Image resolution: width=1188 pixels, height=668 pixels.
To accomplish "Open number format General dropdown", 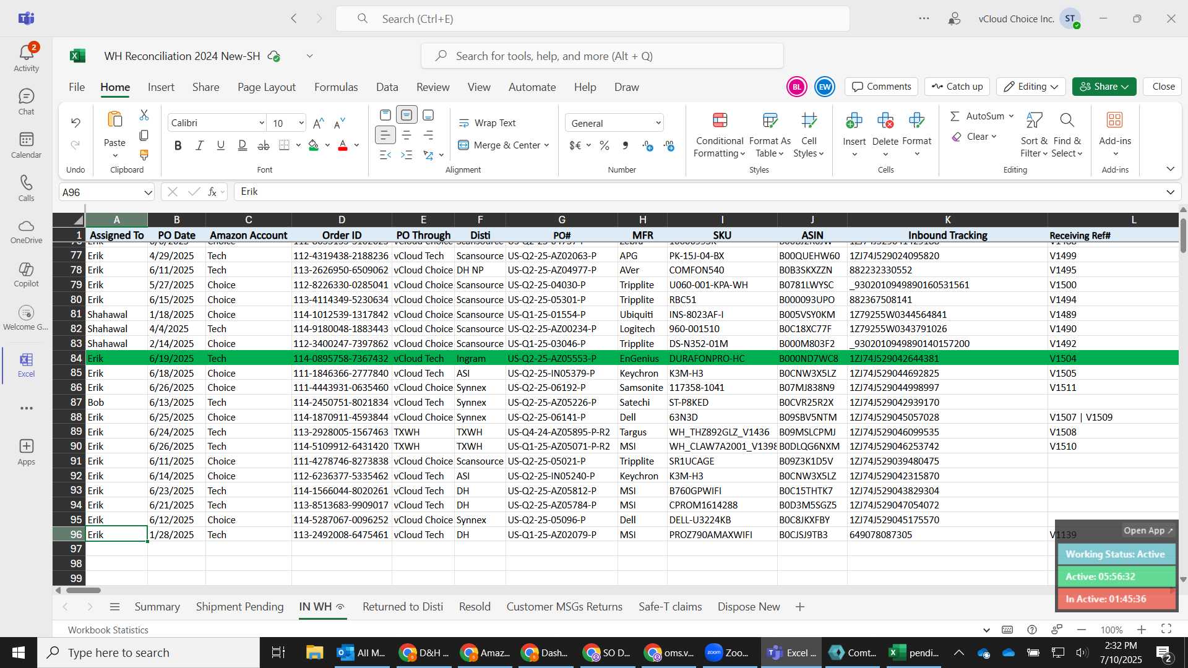I will tap(658, 123).
